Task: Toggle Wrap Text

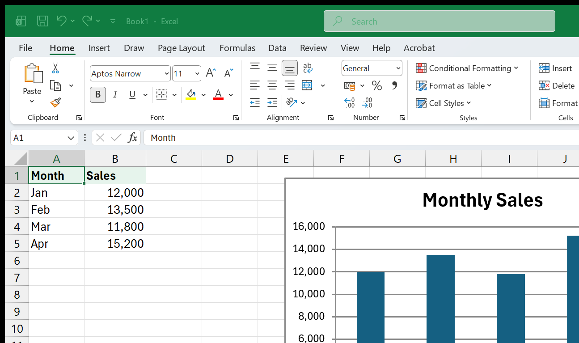Action: pyautogui.click(x=308, y=68)
